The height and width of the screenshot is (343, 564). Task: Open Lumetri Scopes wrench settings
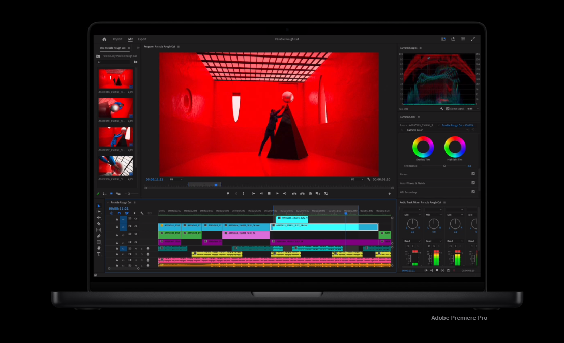pos(441,109)
